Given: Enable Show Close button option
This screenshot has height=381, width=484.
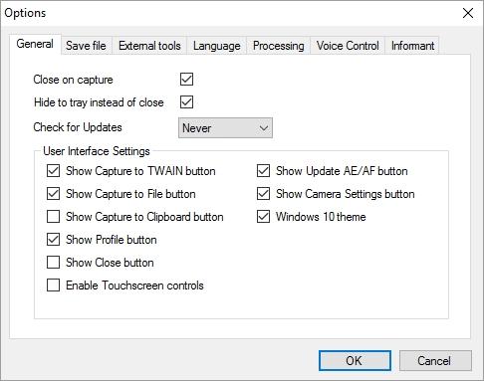Looking at the screenshot, I should [53, 263].
